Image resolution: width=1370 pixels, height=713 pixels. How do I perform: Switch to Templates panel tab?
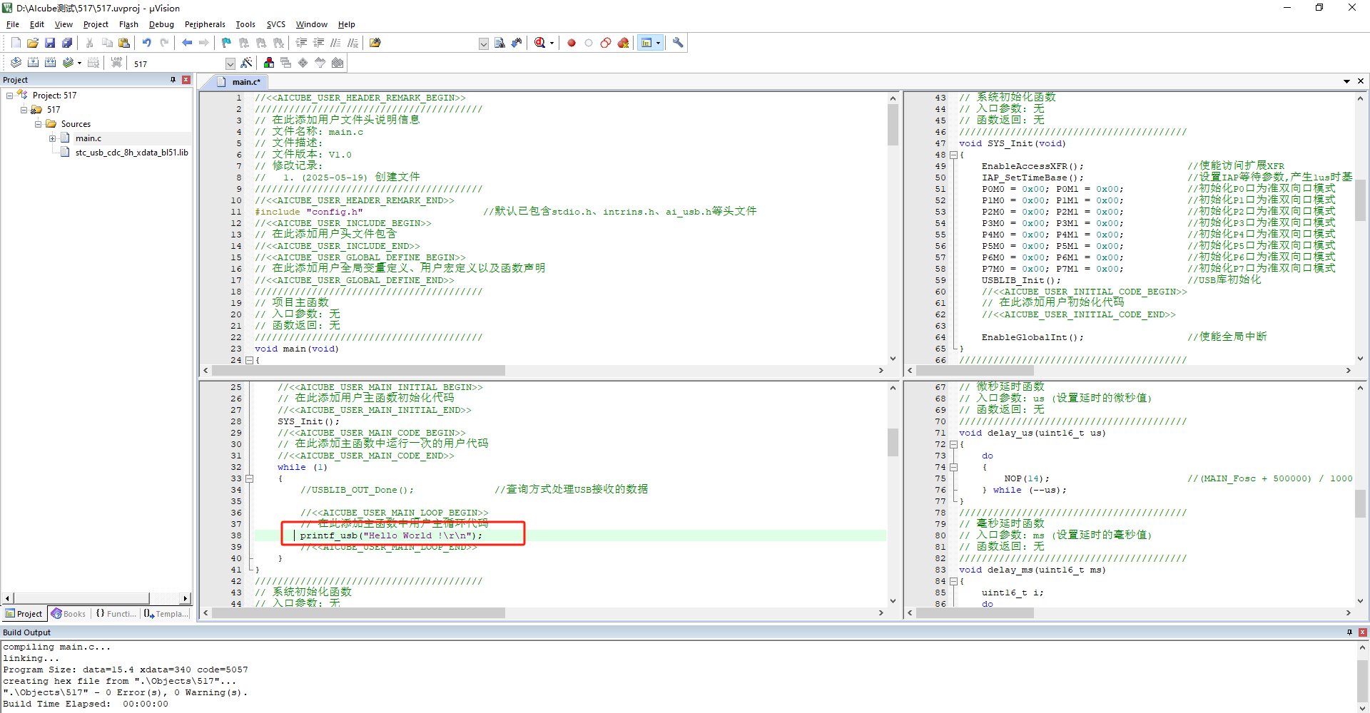click(x=166, y=614)
